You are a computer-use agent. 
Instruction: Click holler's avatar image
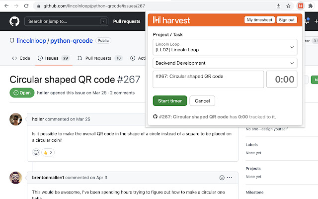click(x=15, y=119)
